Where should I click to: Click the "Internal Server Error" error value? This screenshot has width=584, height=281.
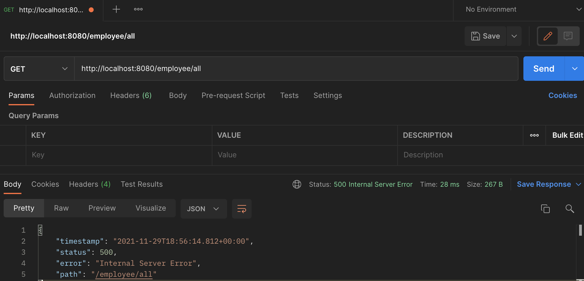pos(146,263)
